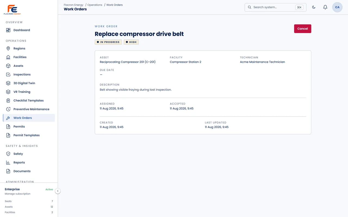Collapse the sidebar with chevron button
This screenshot has width=348, height=217.
point(58,191)
